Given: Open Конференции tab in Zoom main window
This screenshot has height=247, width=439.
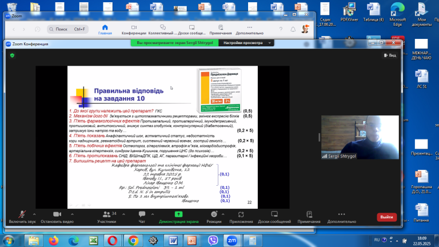Looking at the screenshot, I should pos(134,29).
